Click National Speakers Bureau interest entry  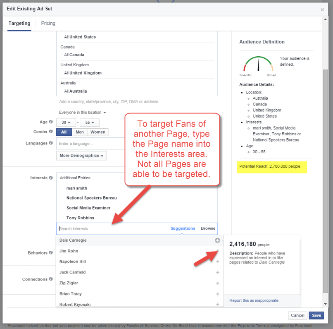92,198
